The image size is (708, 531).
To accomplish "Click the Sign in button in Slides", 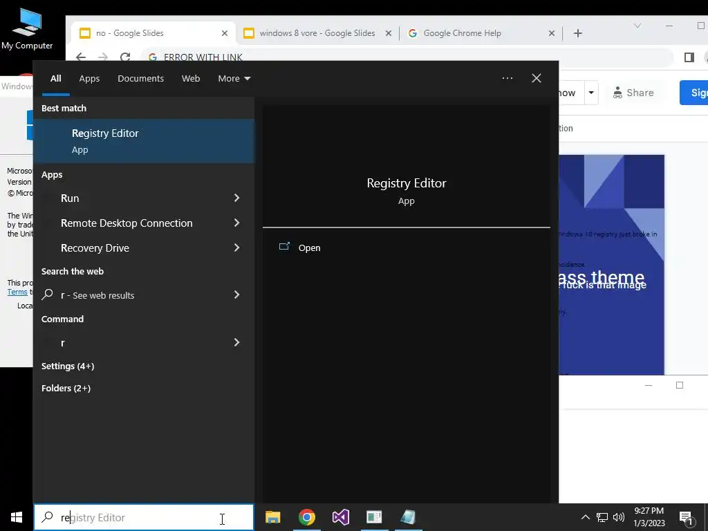I will [694, 93].
